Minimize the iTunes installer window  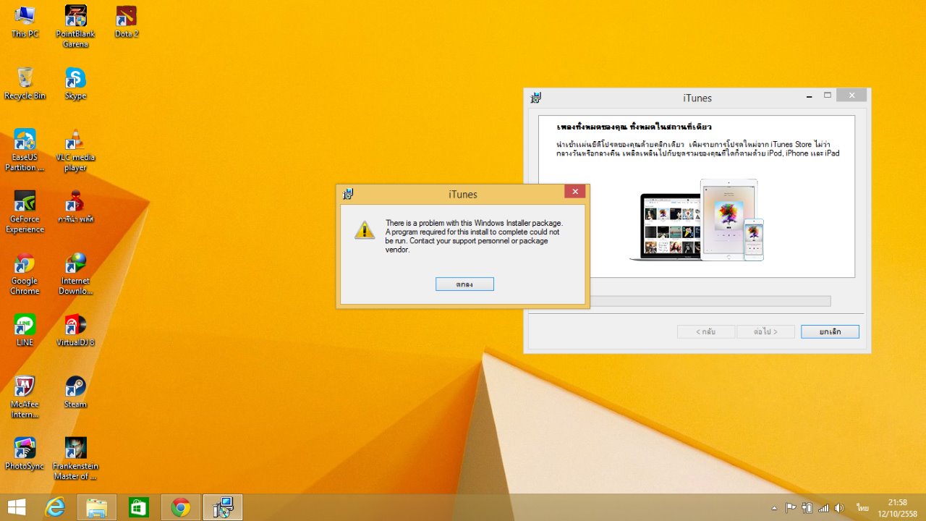811,96
